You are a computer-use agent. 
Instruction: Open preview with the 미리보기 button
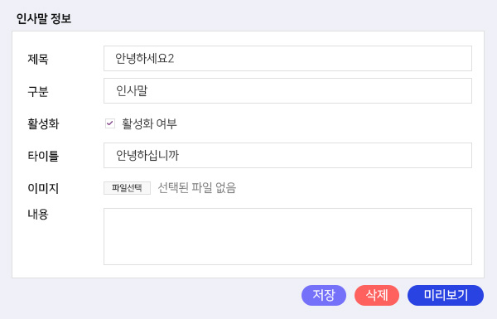(x=446, y=295)
